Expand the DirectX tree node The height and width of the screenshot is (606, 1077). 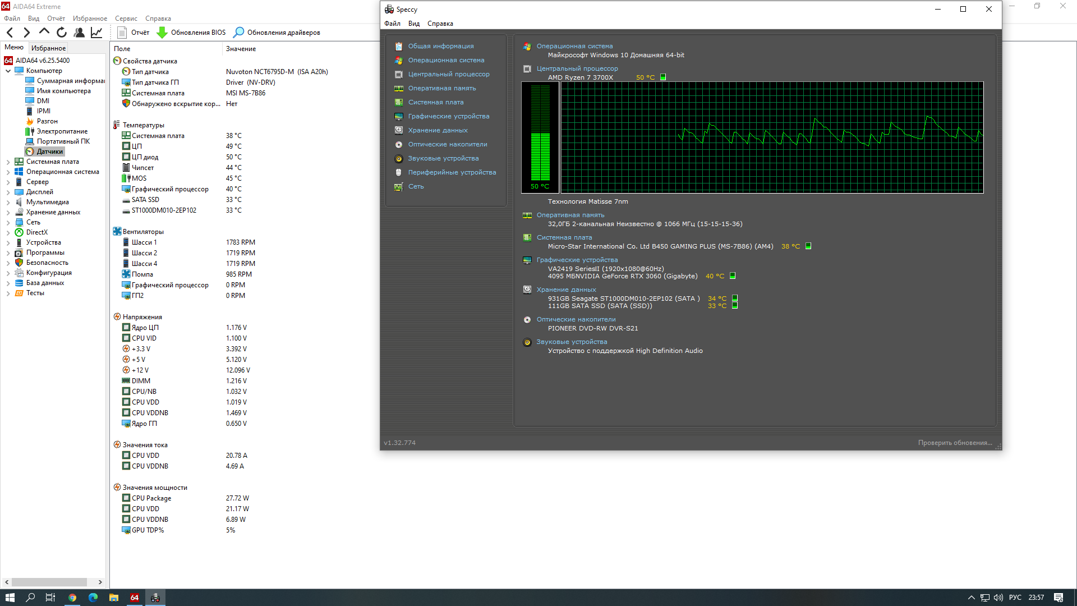pos(8,232)
